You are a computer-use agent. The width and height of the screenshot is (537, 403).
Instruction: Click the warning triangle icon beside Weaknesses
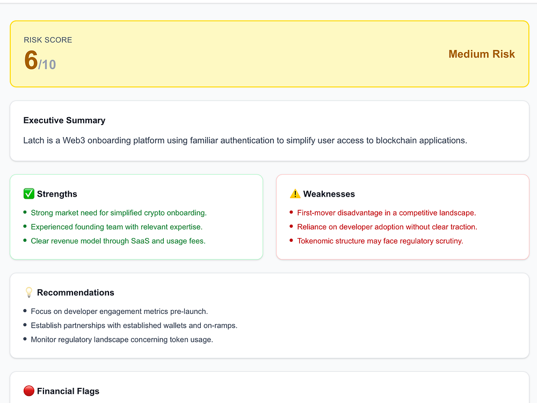pyautogui.click(x=295, y=194)
